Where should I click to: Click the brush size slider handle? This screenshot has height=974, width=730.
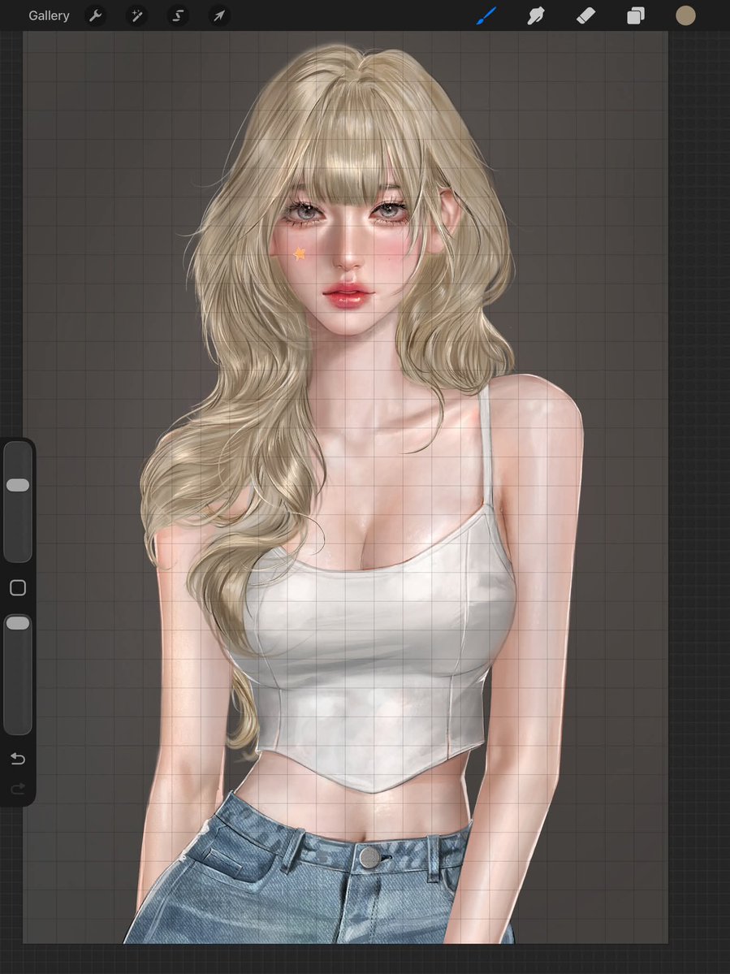[18, 485]
